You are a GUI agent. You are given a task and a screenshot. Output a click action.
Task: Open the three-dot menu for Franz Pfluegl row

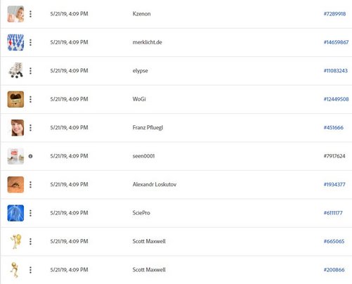(x=30, y=128)
